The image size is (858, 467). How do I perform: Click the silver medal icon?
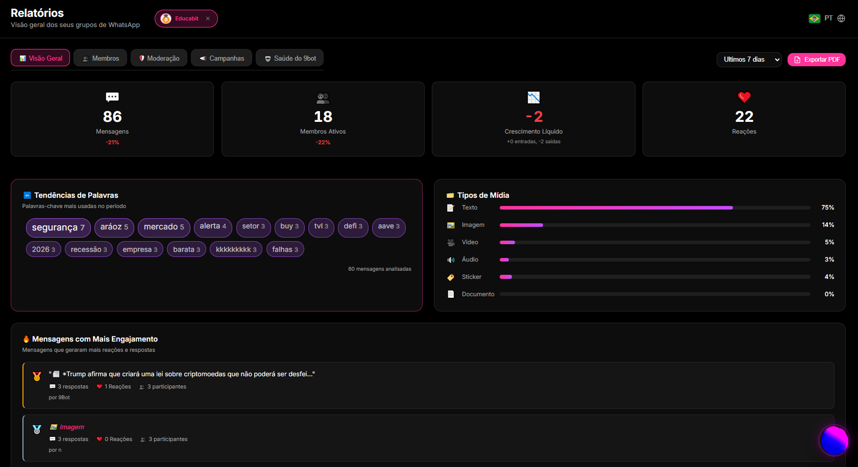click(x=37, y=429)
